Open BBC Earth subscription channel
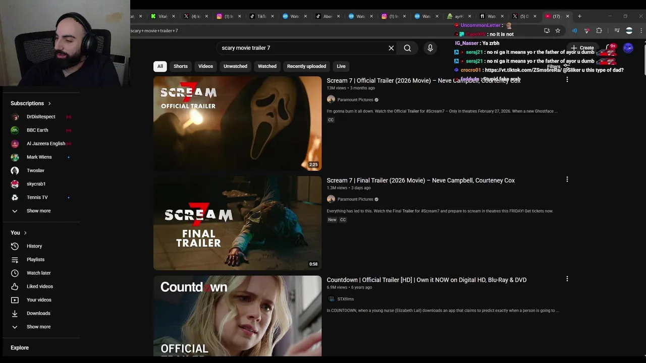646x363 pixels. click(x=37, y=130)
